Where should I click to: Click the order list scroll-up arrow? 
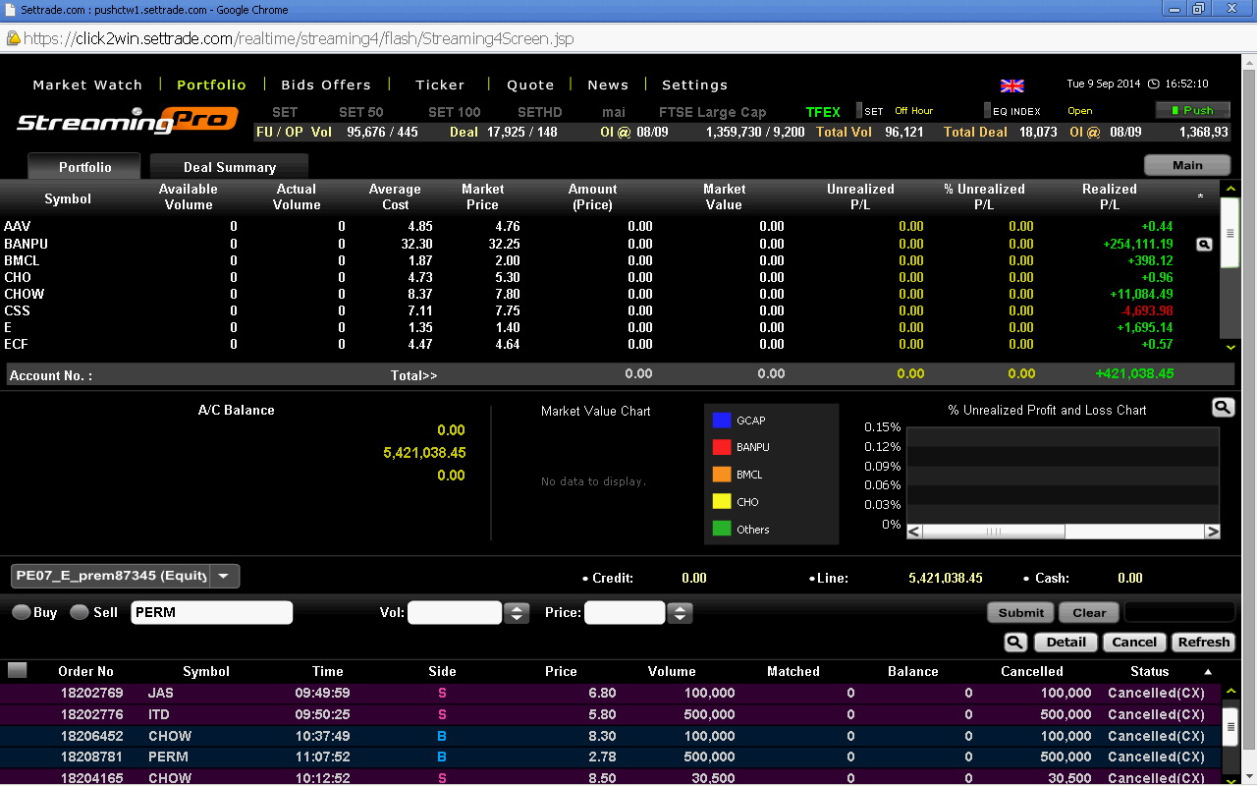coord(1230,692)
